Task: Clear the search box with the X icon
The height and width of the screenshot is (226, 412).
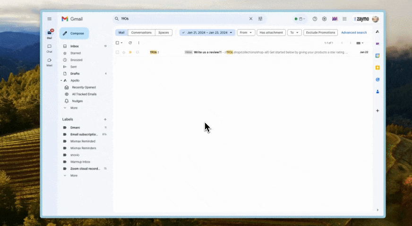Action: coord(251,19)
